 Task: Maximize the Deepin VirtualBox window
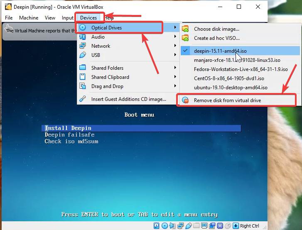pos(239,7)
